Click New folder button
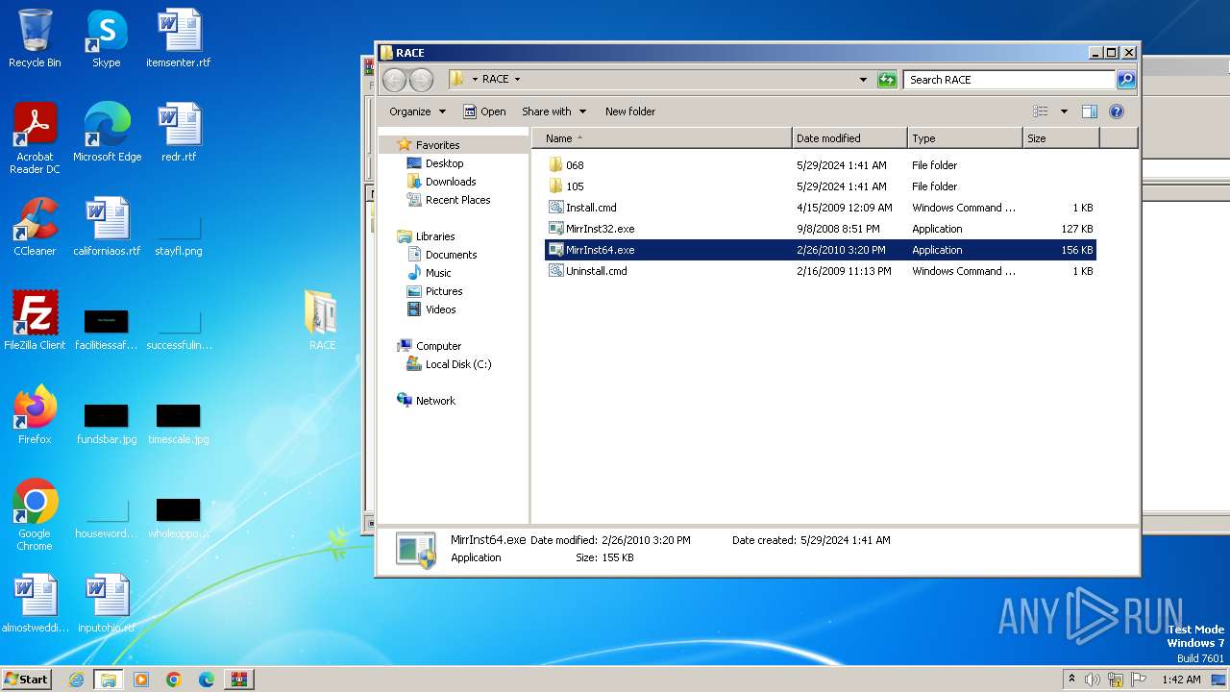1230x692 pixels. [630, 111]
